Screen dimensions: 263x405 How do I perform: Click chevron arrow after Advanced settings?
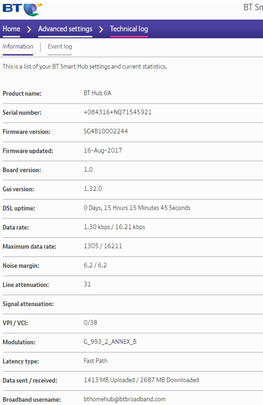click(101, 29)
